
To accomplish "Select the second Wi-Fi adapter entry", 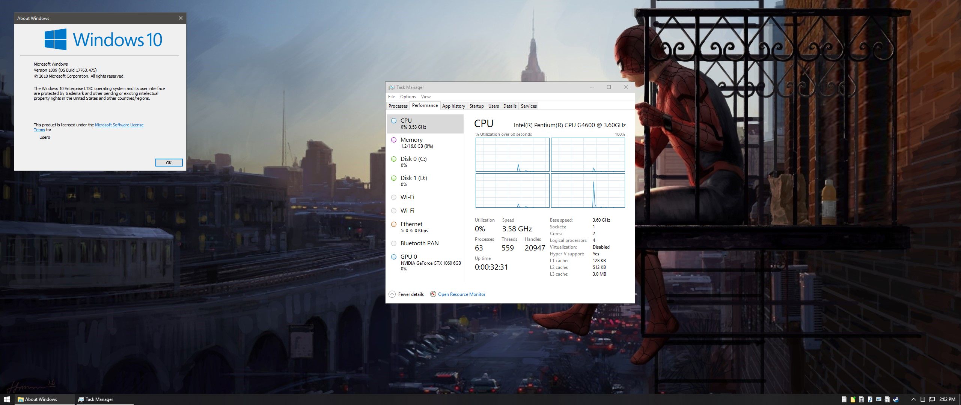I will pos(425,211).
